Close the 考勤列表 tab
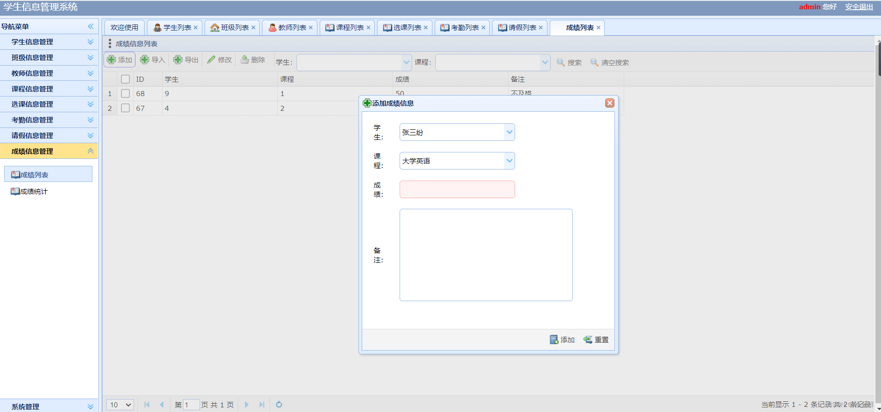Screen dimensions: 881x412 pos(483,28)
